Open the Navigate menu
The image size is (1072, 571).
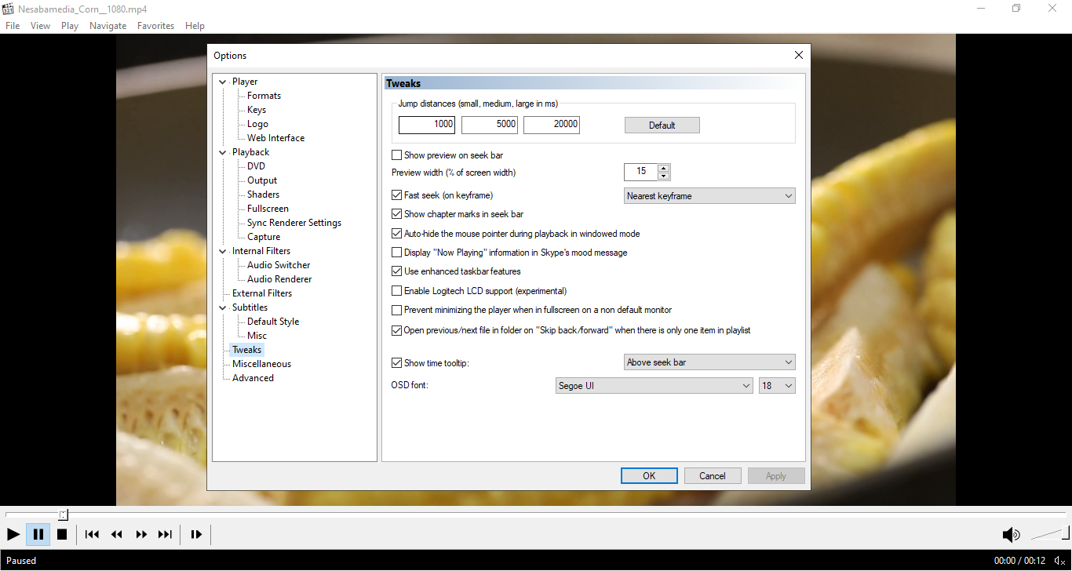[108, 26]
